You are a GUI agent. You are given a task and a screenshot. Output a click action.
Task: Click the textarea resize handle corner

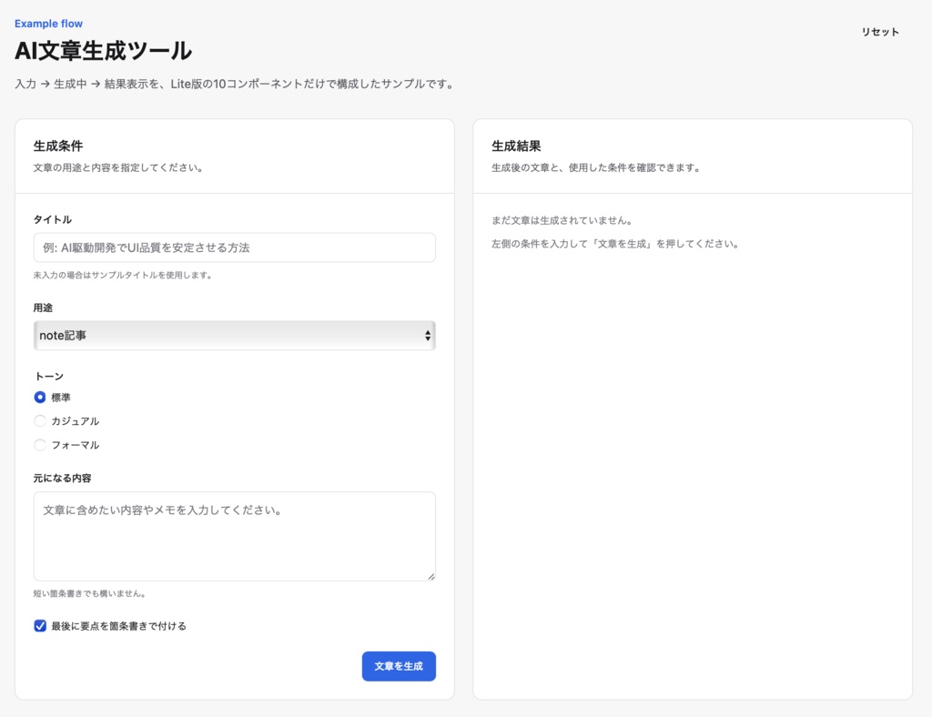431,576
